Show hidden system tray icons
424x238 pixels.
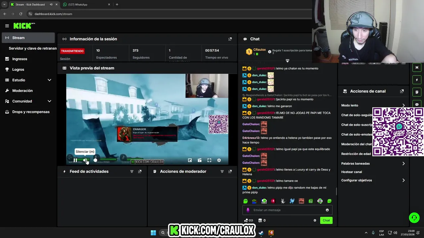[x=366, y=233]
